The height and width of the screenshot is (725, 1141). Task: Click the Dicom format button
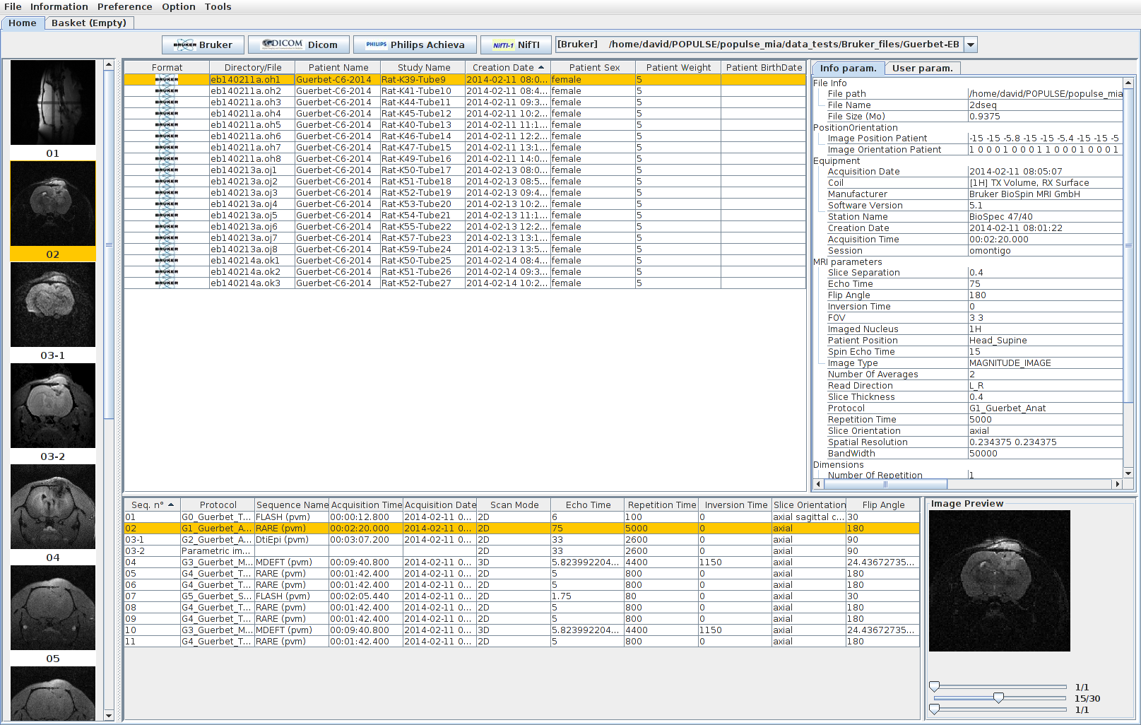[x=300, y=45]
